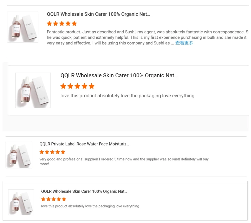The image size is (251, 223).
Task: Open the bottom review's product thumbnail
Action: tap(21, 202)
